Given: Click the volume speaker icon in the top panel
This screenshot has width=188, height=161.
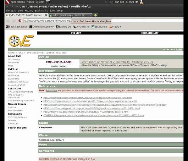Looking at the screenshot, I should (x=106, y=2).
